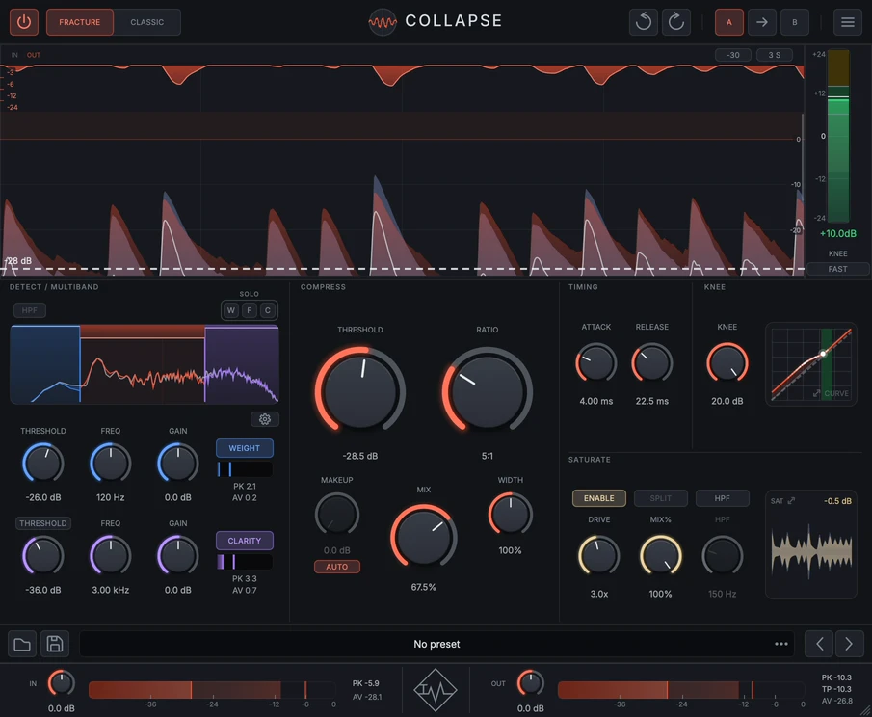Screen dimensions: 872x717
Task: Click the WIDTH knob
Action: click(510, 515)
